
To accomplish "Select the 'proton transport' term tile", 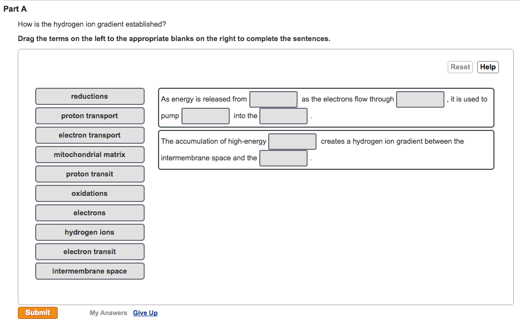I will 90,116.
